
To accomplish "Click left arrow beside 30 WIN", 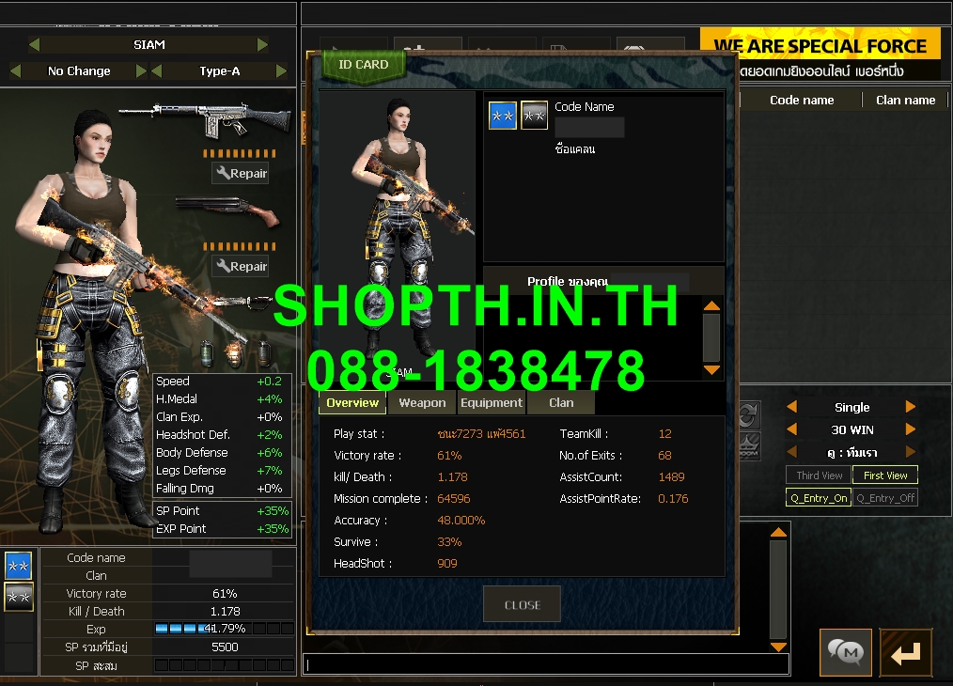I will pos(791,429).
